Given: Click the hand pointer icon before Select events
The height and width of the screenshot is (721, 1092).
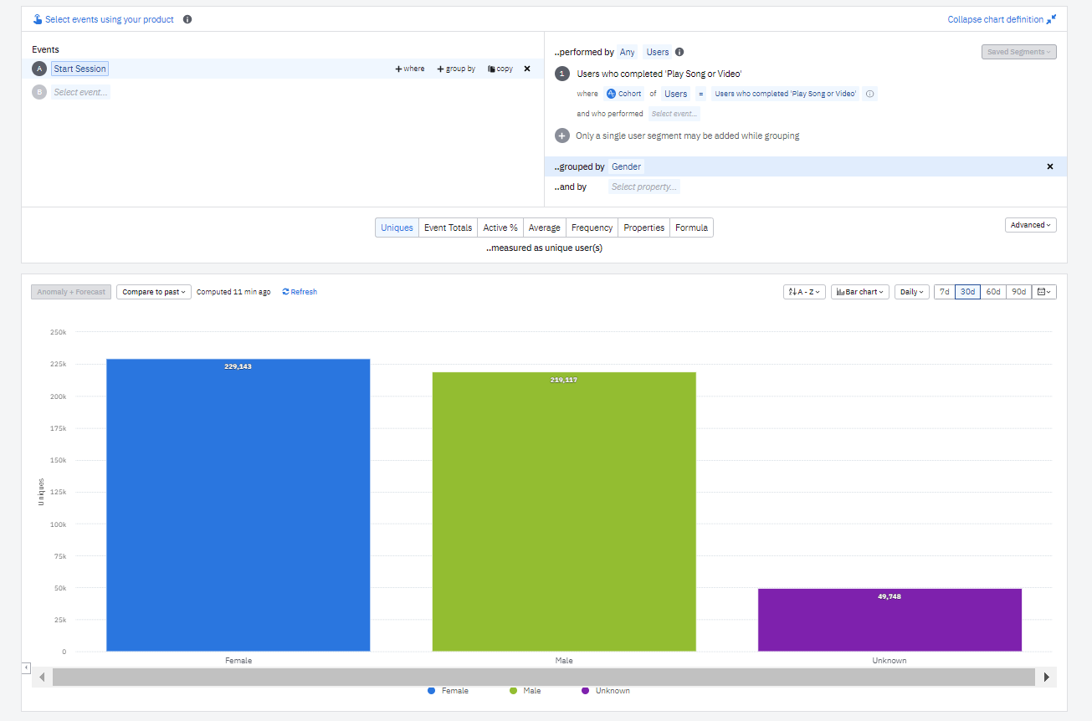Looking at the screenshot, I should coord(38,19).
